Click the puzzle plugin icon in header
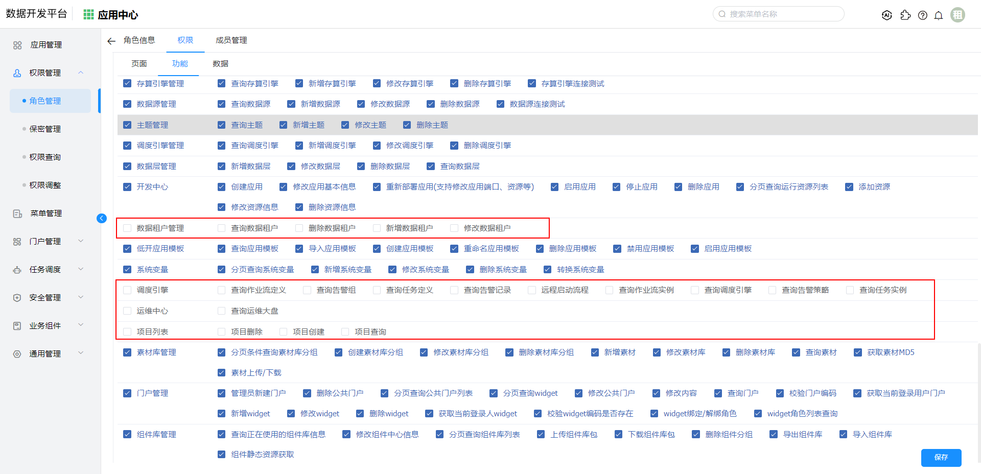Screen dimensions: 981x474 click(905, 15)
